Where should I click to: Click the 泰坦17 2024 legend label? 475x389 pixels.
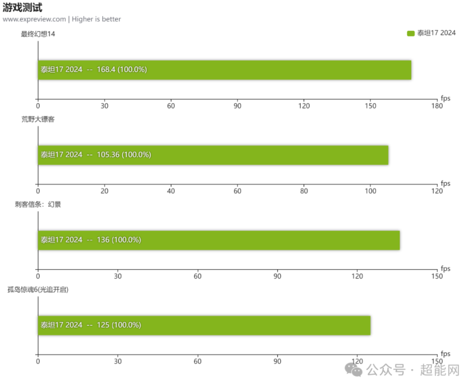click(436, 33)
